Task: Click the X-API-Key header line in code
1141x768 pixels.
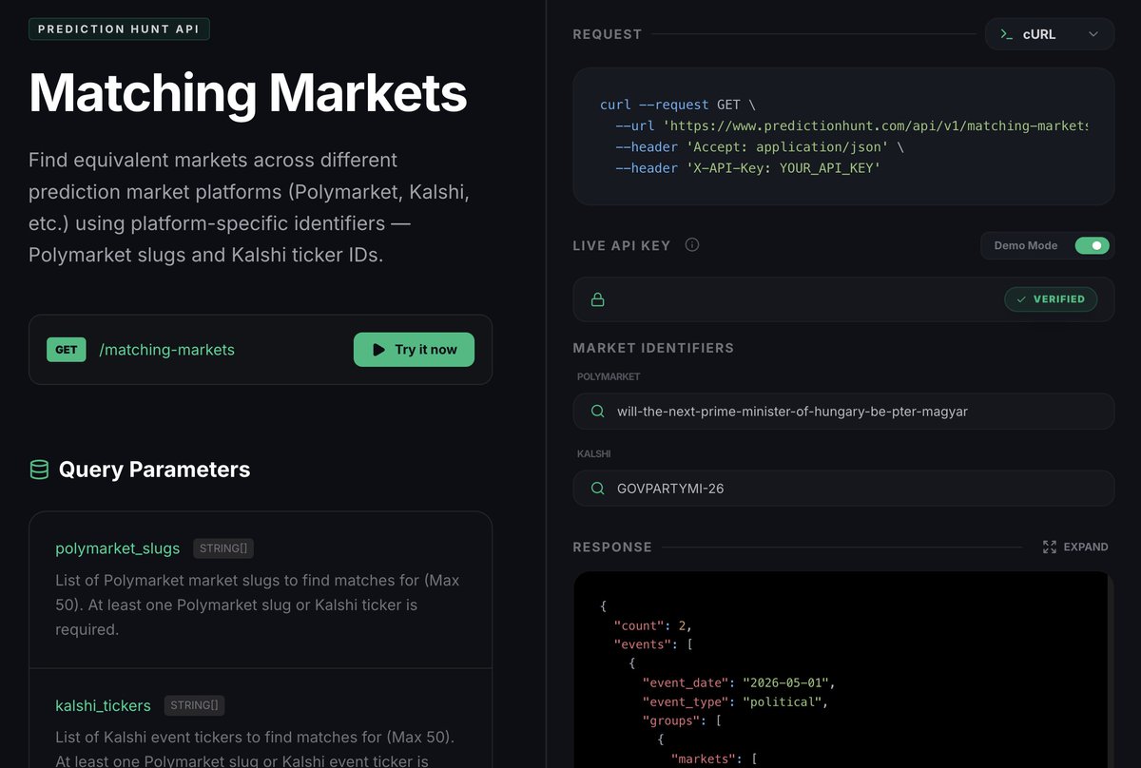Action: click(x=748, y=168)
